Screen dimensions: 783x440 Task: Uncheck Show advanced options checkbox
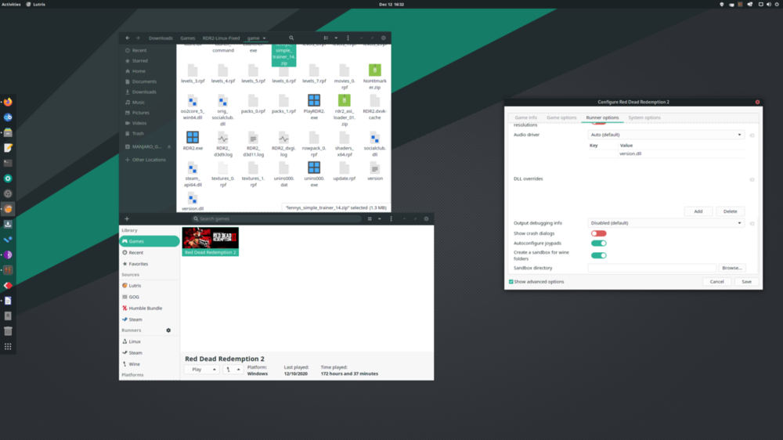coord(511,281)
